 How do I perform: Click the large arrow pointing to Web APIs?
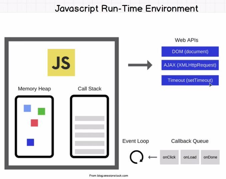click(140, 65)
